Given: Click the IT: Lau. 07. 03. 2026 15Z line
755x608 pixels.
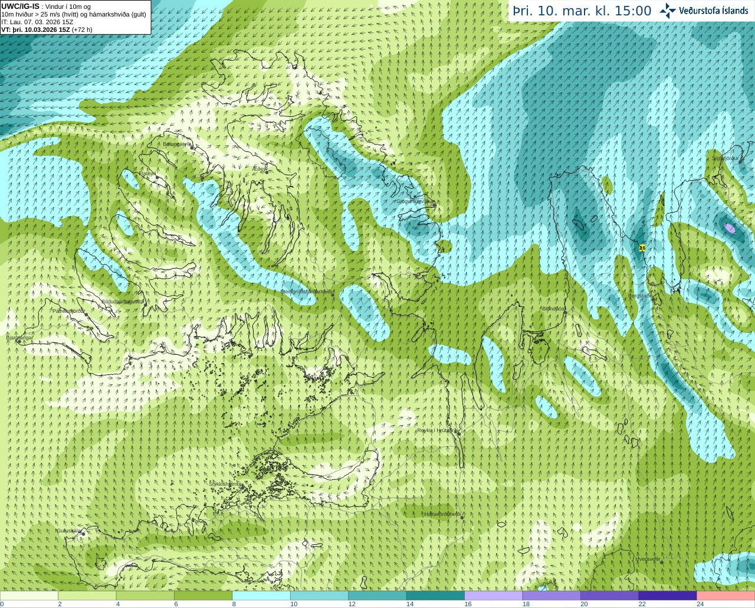Looking at the screenshot, I should click(x=37, y=22).
